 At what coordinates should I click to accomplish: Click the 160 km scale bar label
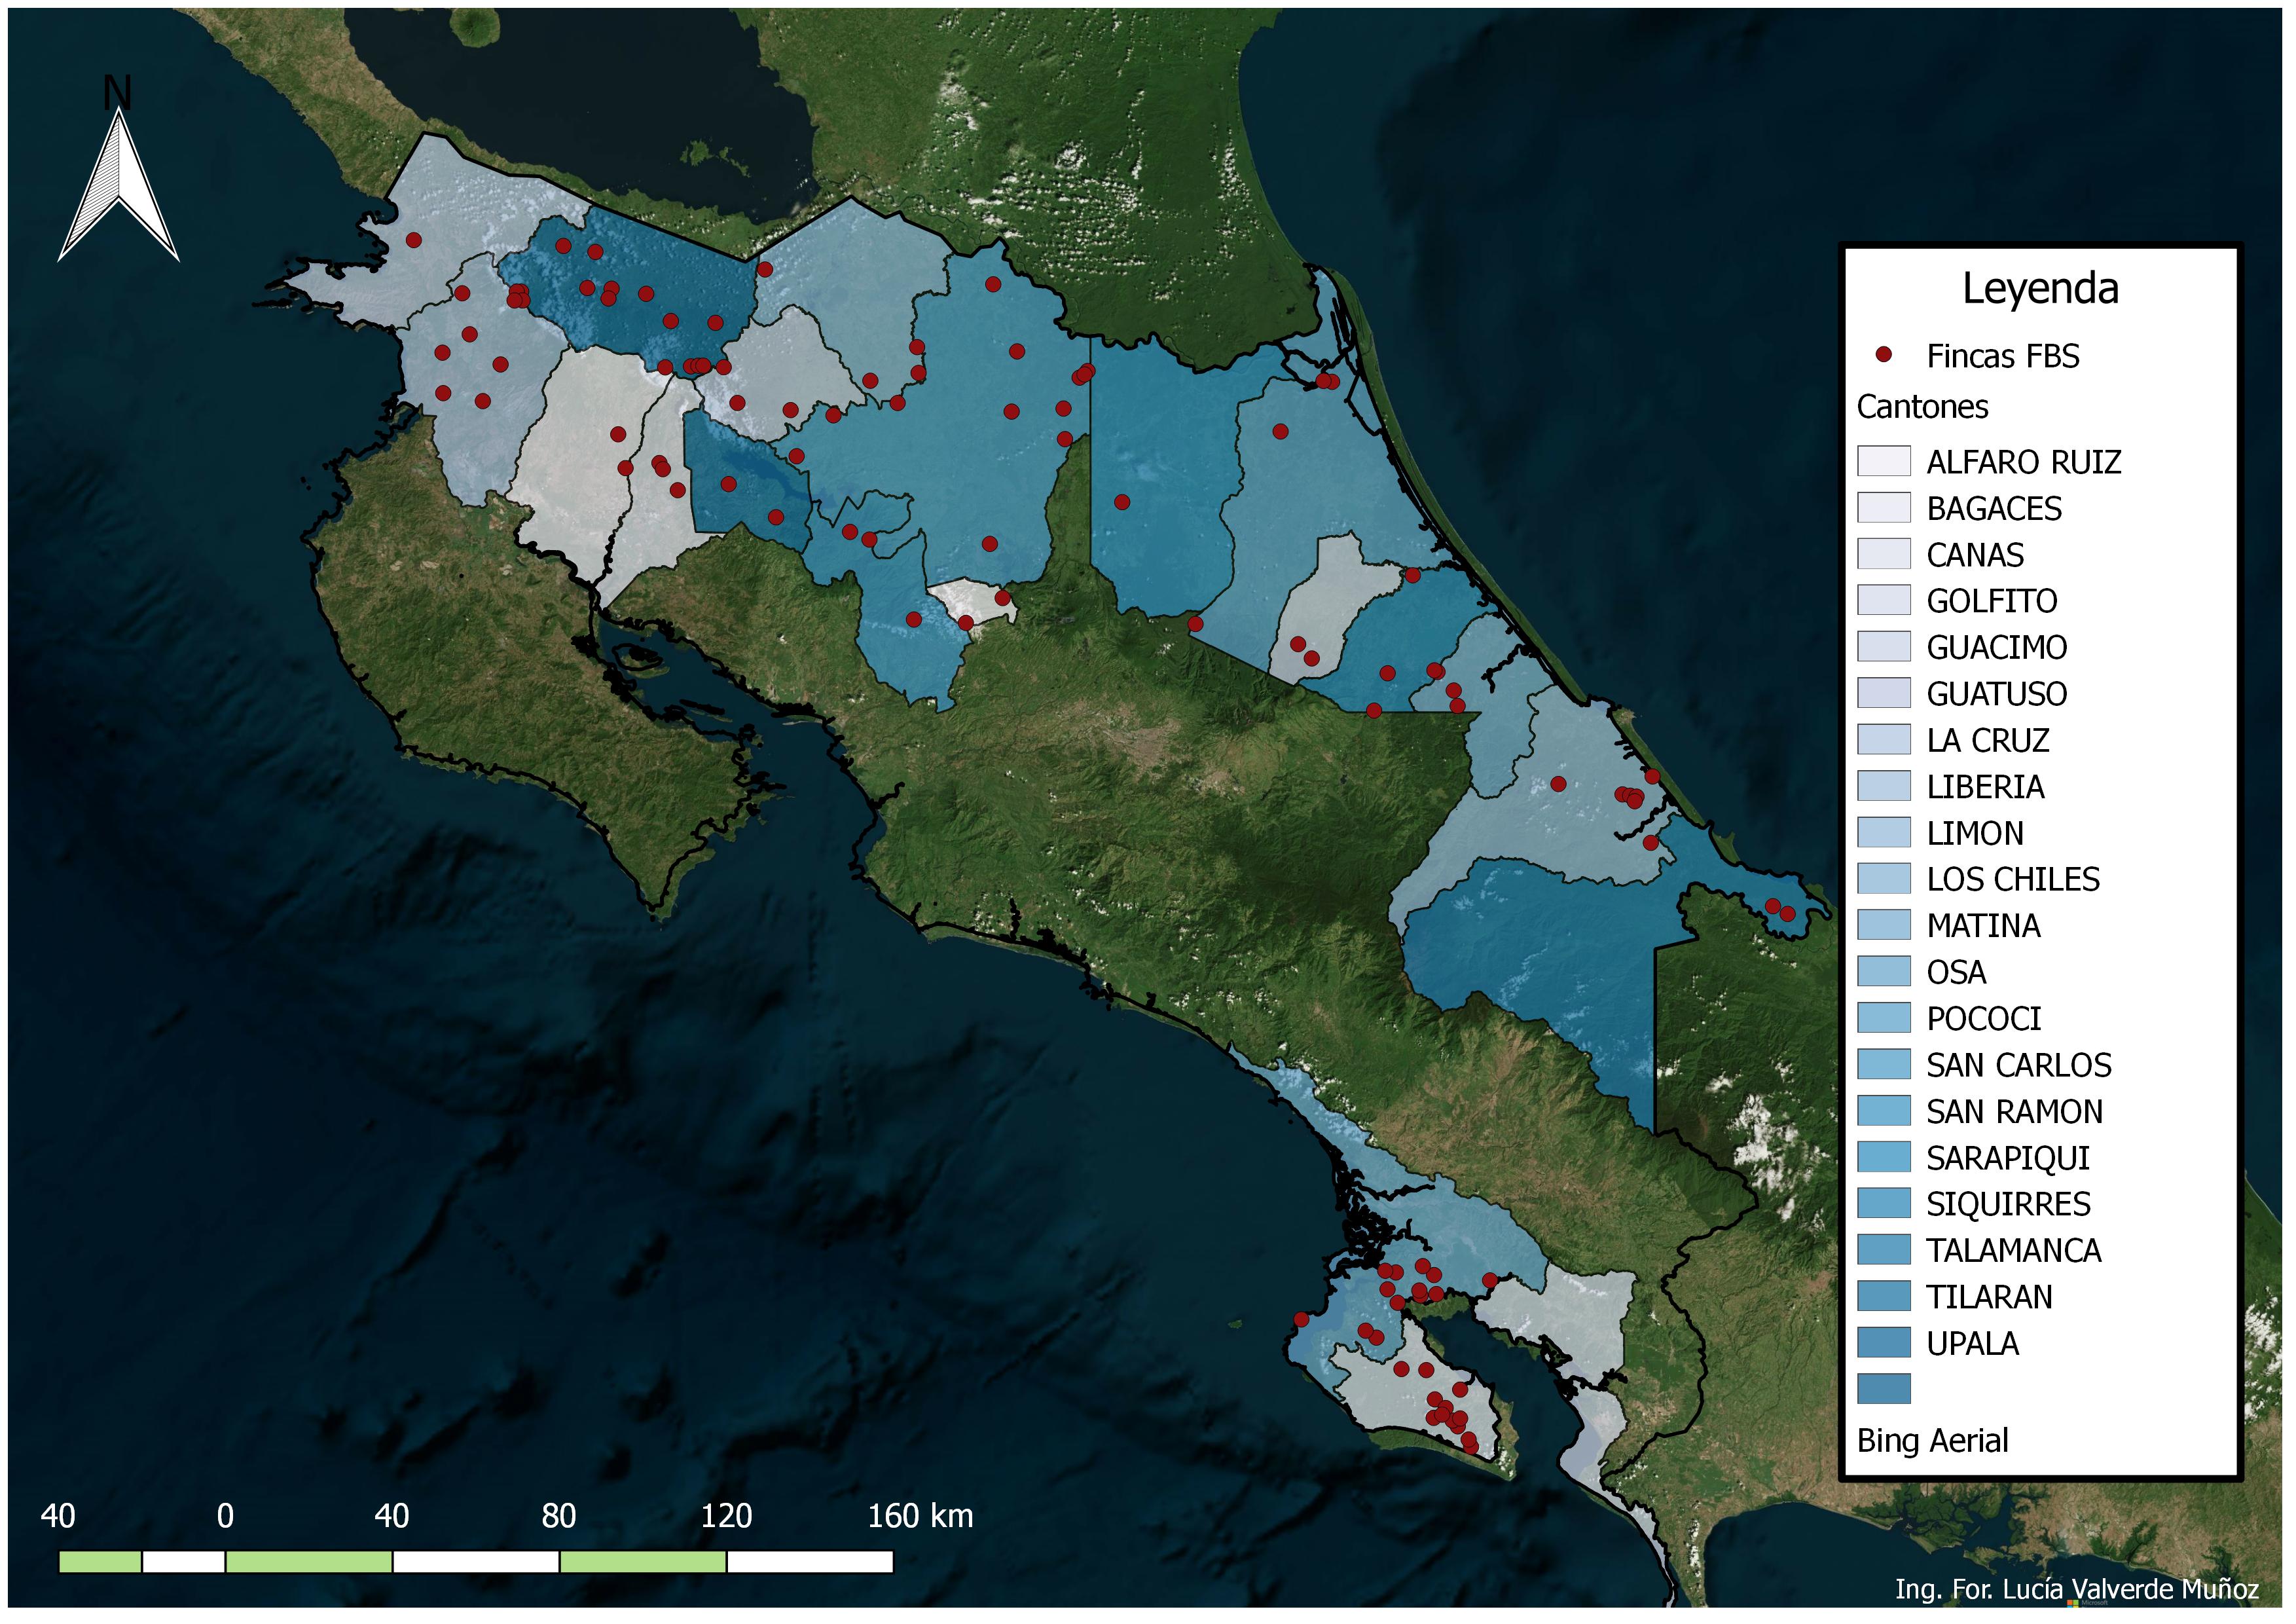pyautogui.click(x=920, y=1516)
